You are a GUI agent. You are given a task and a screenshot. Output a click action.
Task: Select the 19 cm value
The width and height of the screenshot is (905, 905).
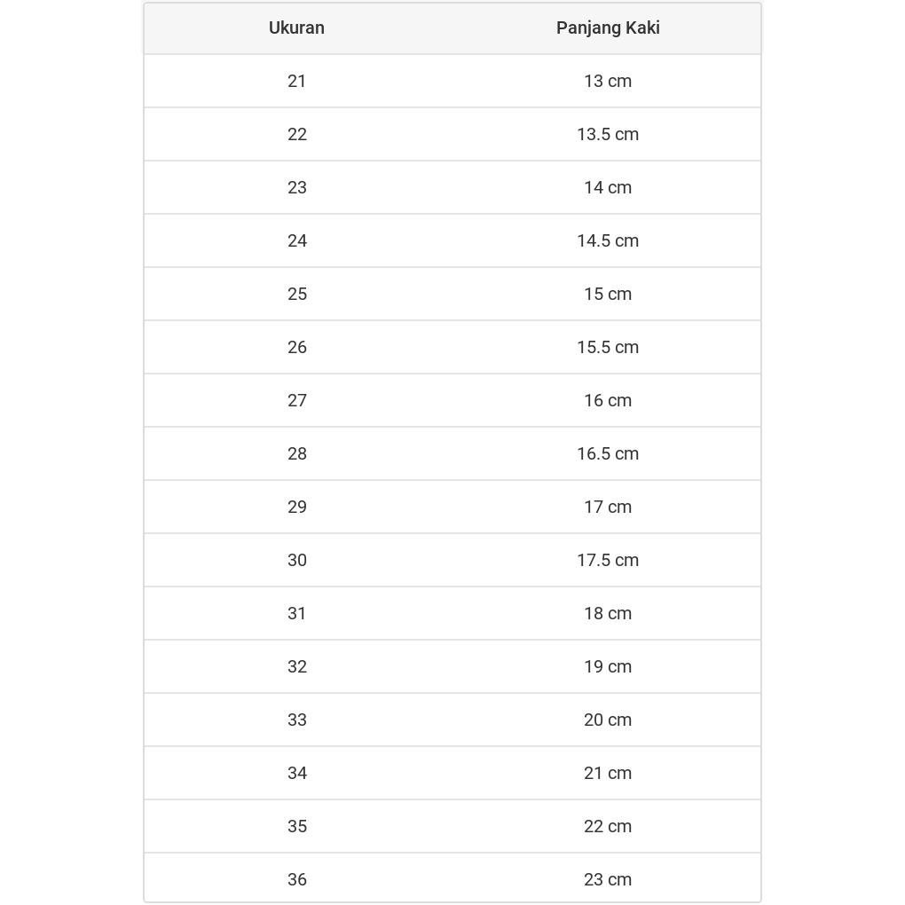[608, 666]
